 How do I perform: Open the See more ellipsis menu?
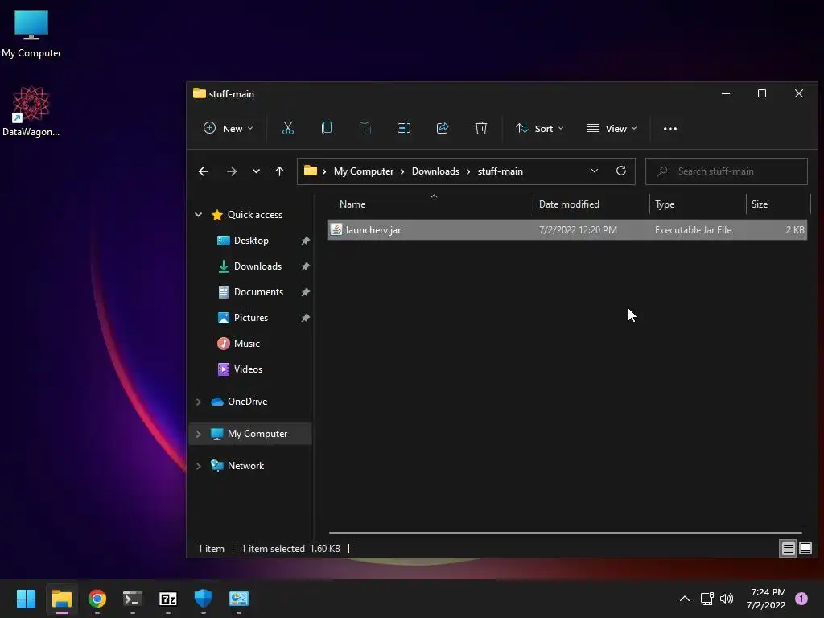(670, 128)
